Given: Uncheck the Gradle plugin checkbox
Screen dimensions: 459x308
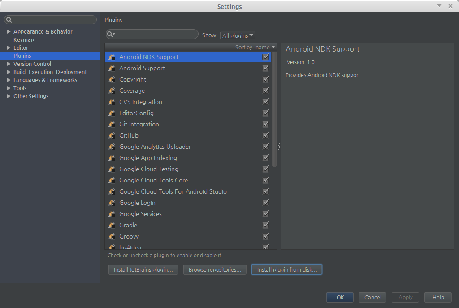Looking at the screenshot, I should point(265,225).
